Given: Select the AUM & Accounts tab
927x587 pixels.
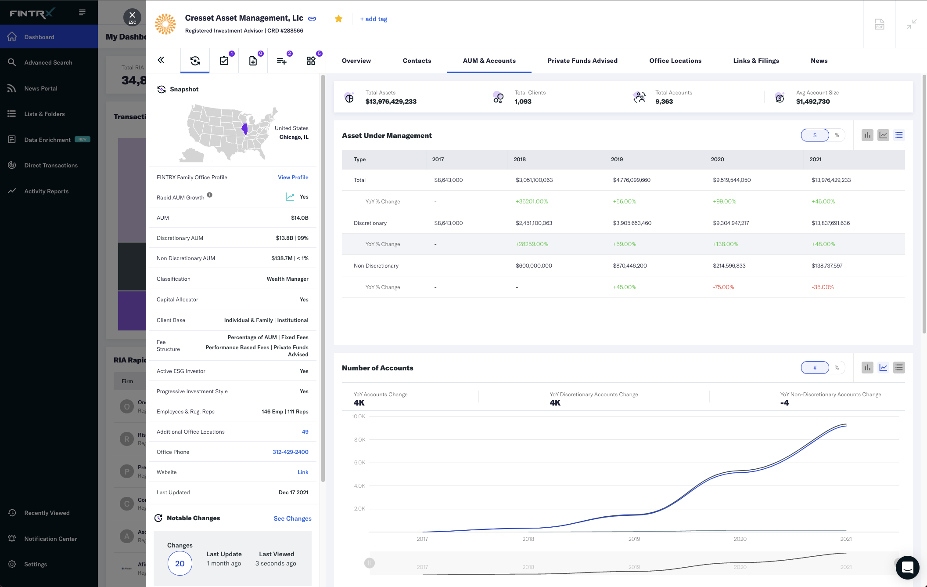Looking at the screenshot, I should pos(489,61).
